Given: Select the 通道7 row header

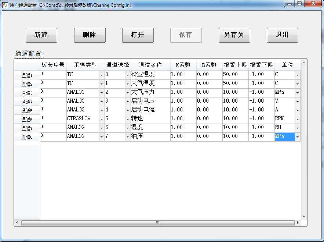Looking at the screenshot, I should (27, 128).
